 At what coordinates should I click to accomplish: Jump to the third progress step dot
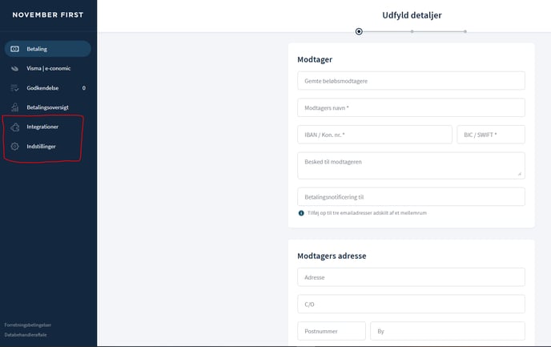click(x=465, y=31)
